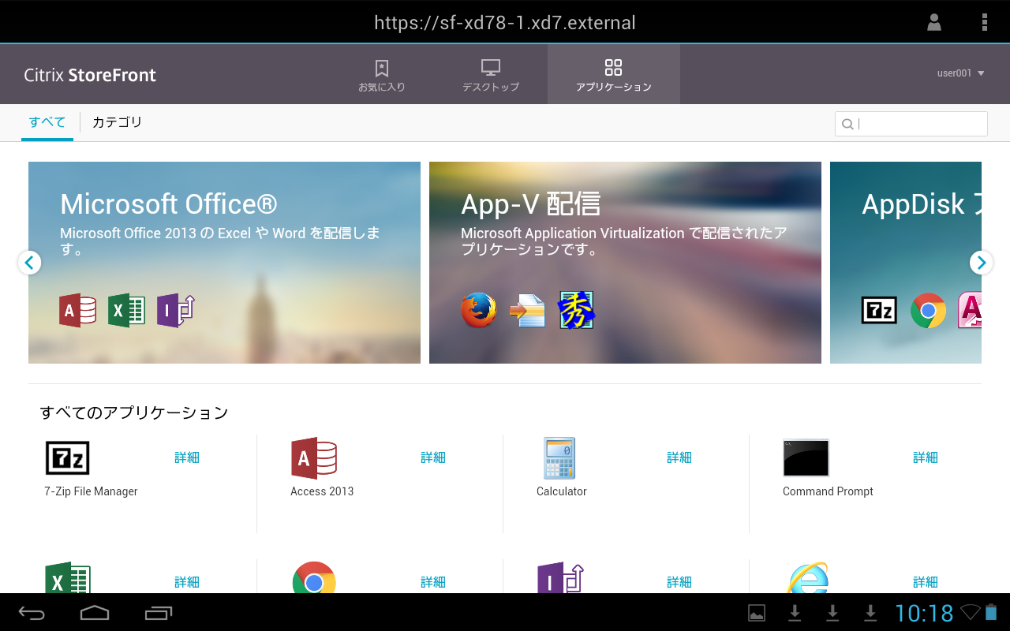1010x631 pixels.
Task: Click the Calculator label
Action: coord(562,491)
